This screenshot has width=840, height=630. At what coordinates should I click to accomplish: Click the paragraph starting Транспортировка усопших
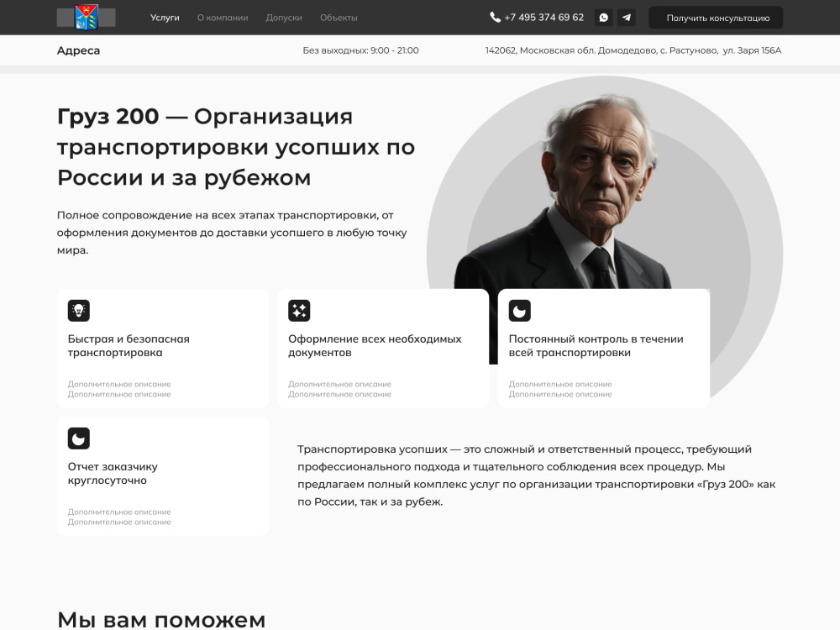coord(536,475)
